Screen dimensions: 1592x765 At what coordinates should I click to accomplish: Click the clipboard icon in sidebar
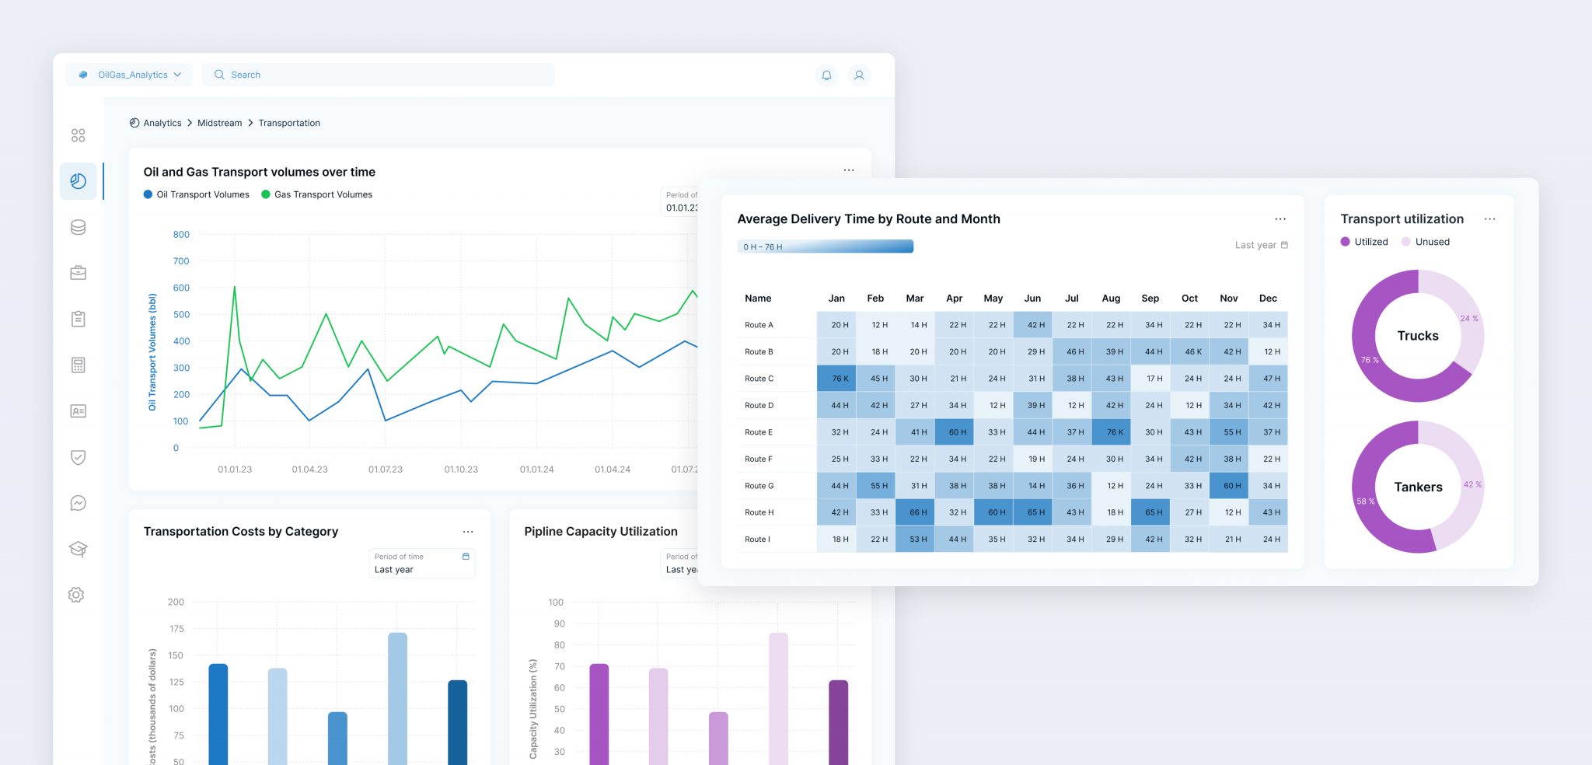coord(78,319)
